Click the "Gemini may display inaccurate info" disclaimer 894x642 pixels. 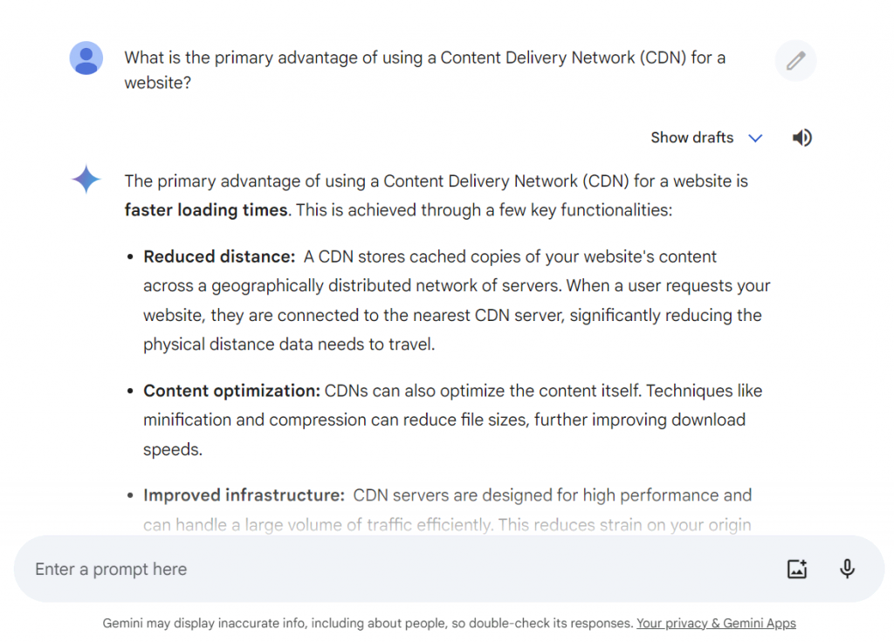pos(367,624)
